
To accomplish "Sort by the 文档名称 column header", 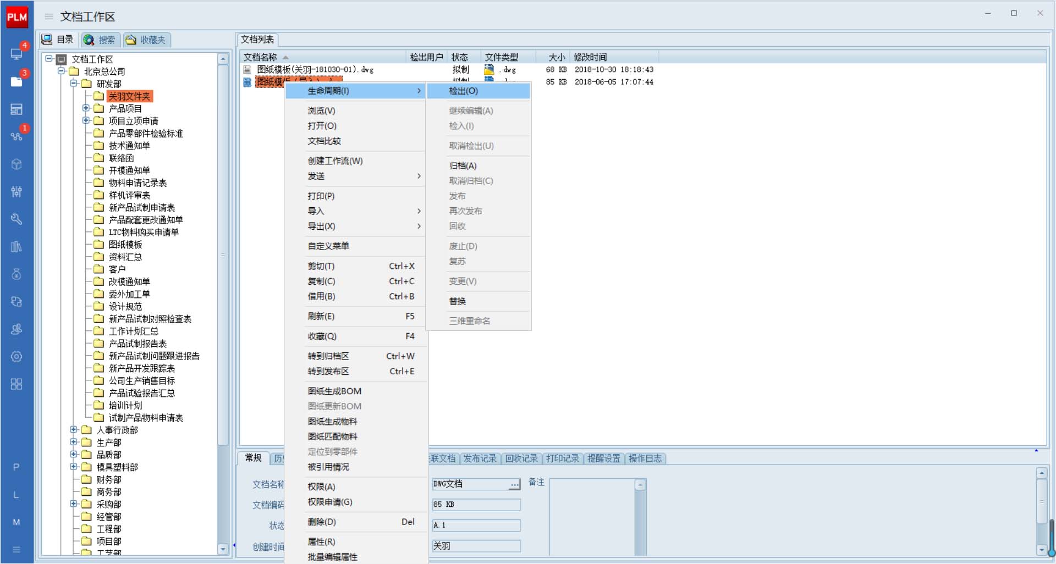I will 260,57.
